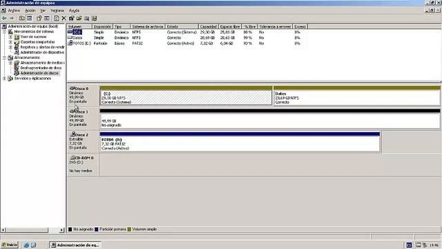This screenshot has height=249, width=442.
Task: Click the open folder toolbar icon
Action: [79, 19]
